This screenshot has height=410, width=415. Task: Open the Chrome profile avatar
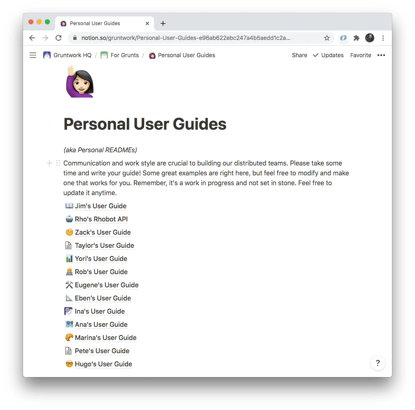[370, 38]
